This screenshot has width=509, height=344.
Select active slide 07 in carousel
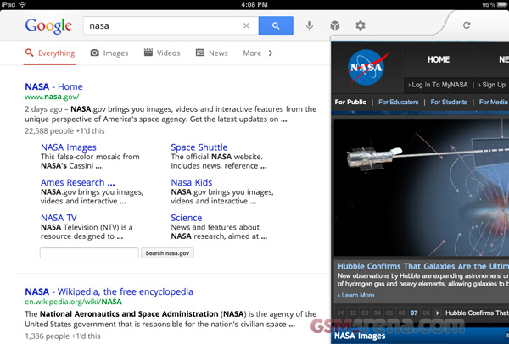tap(414, 313)
